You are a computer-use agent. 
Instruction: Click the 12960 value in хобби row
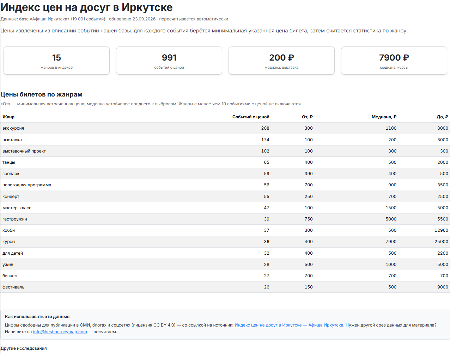(441, 230)
